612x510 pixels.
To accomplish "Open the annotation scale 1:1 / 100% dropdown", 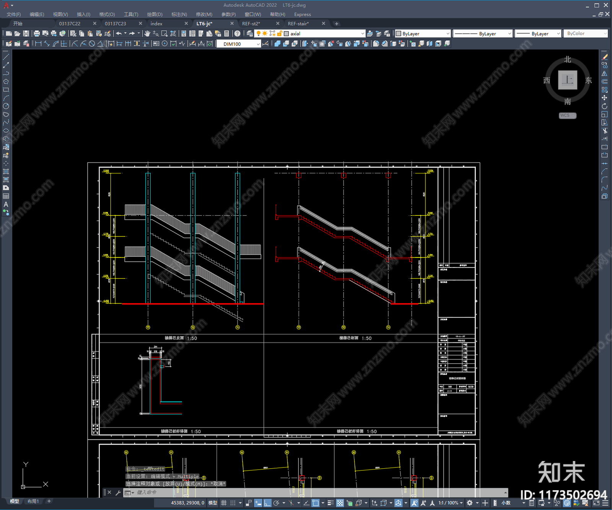I will pyautogui.click(x=451, y=503).
